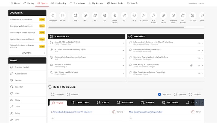
Task: Select the 3-6 Hours option
Action: [x=190, y=95]
